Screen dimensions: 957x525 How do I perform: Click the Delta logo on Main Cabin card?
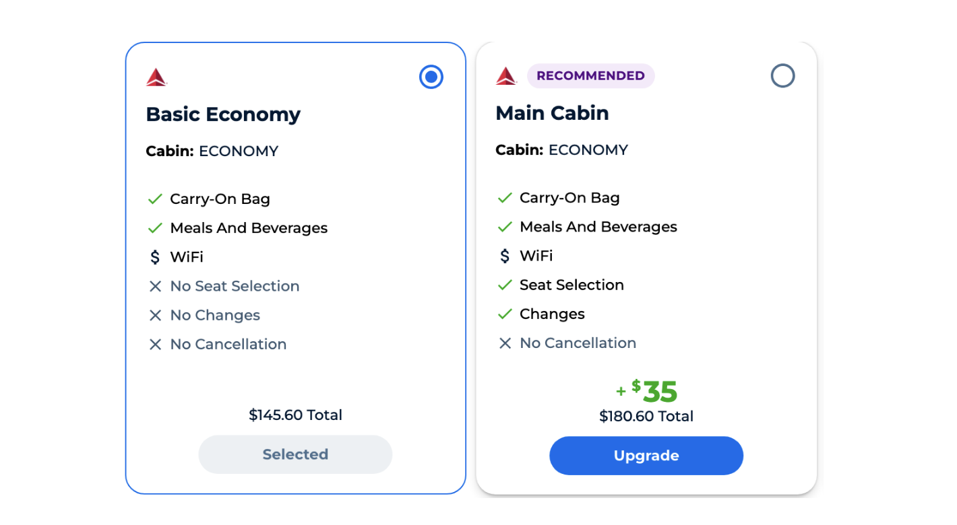[505, 76]
